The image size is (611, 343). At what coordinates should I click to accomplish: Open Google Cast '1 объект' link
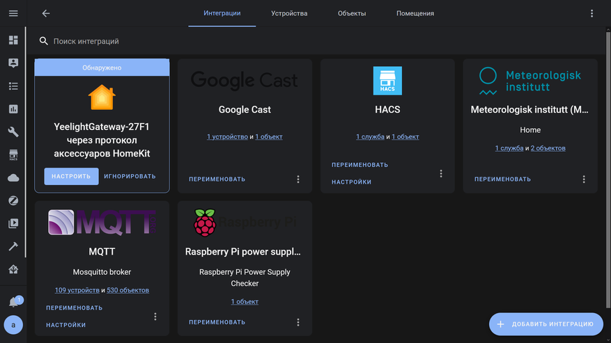point(269,136)
